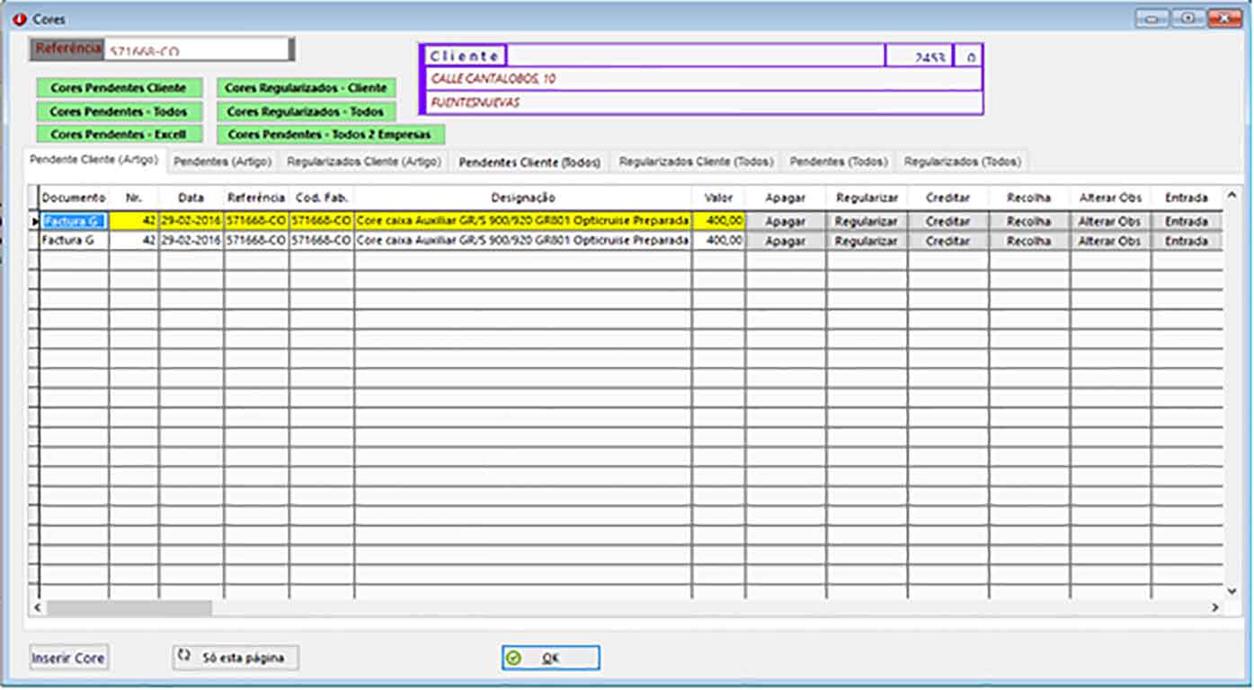Click the horizontal scrollbar thumb

[129, 608]
